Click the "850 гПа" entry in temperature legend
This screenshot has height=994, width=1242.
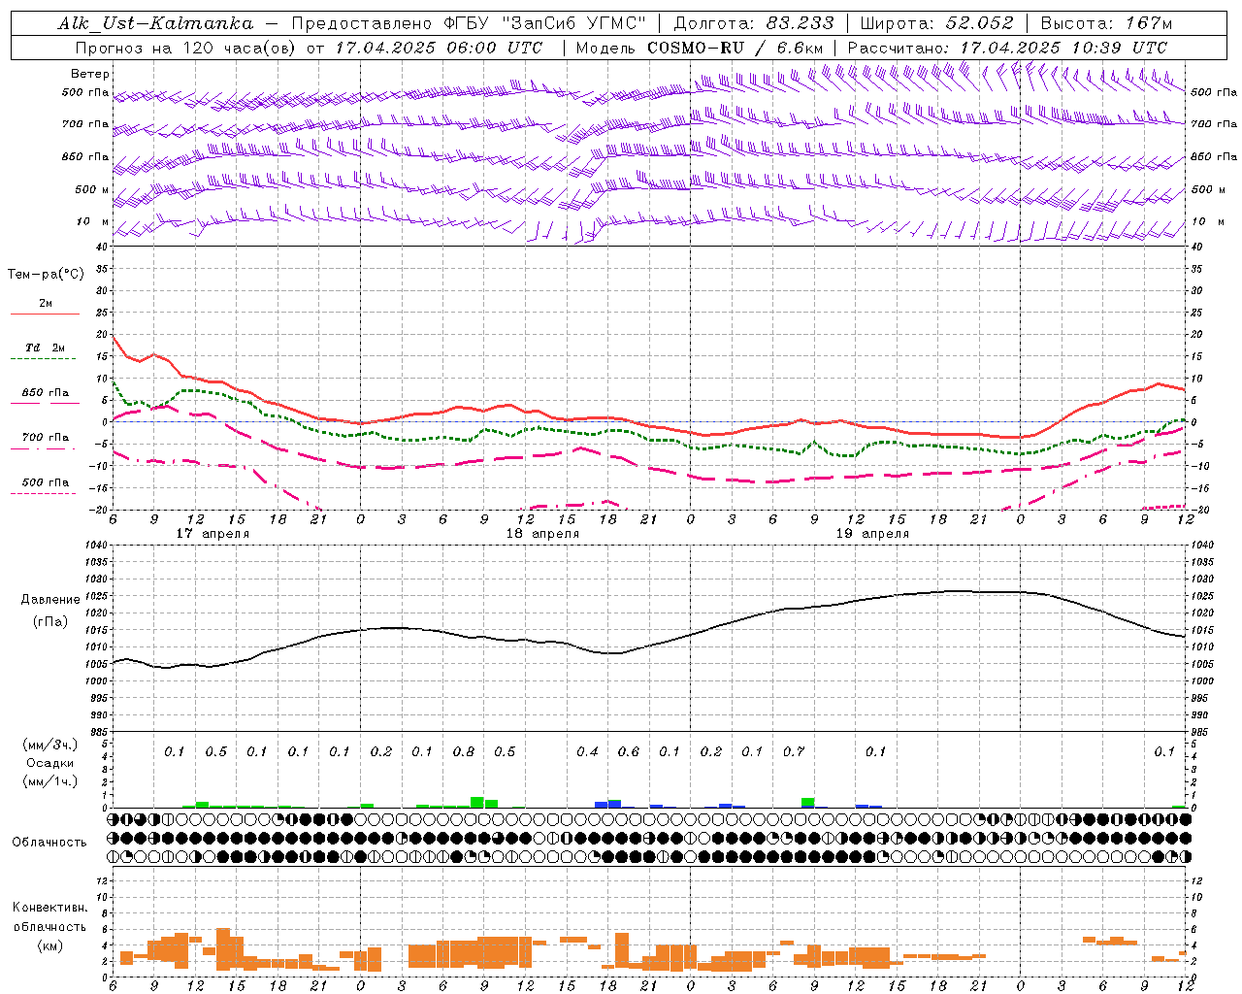coord(46,393)
